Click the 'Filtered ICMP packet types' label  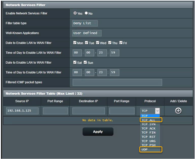(24, 82)
